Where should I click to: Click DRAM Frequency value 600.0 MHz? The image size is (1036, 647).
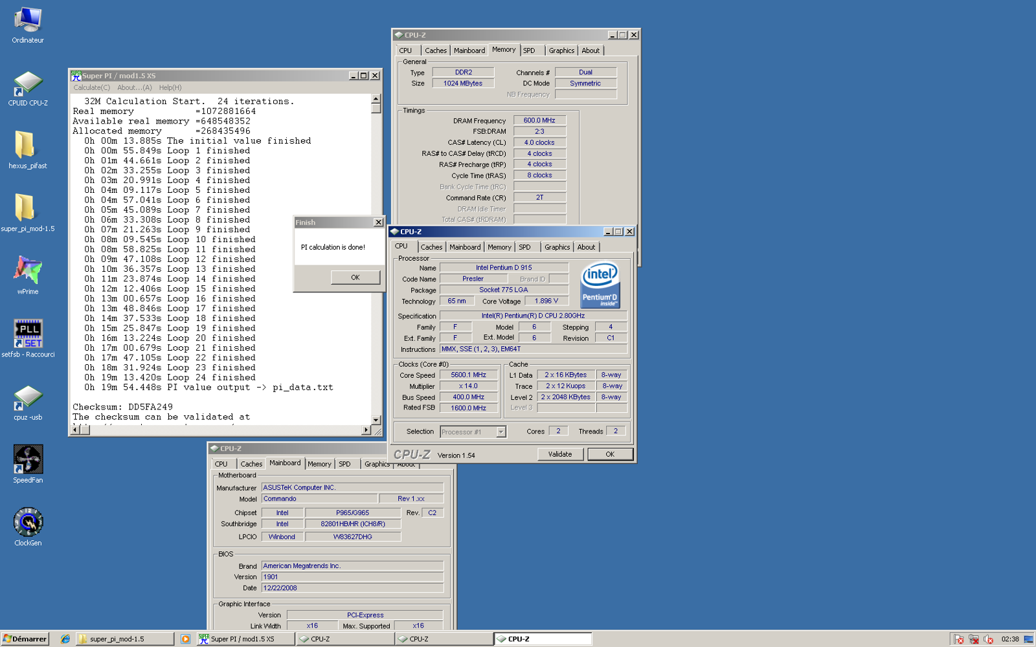click(x=539, y=120)
